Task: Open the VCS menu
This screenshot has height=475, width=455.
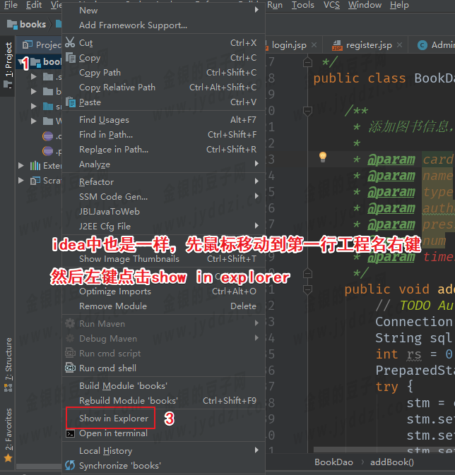Action: [331, 5]
